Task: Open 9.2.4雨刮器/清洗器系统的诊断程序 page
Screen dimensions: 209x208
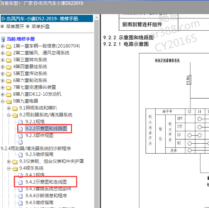Action: coord(36,148)
